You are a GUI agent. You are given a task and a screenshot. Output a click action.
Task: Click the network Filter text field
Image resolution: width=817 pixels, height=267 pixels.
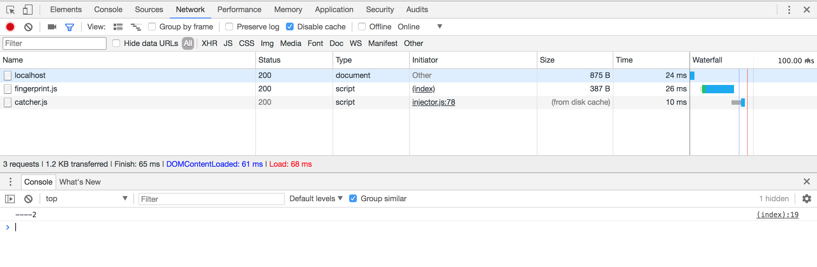point(55,43)
